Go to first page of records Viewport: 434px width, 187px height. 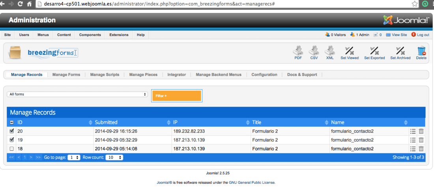click(11, 157)
